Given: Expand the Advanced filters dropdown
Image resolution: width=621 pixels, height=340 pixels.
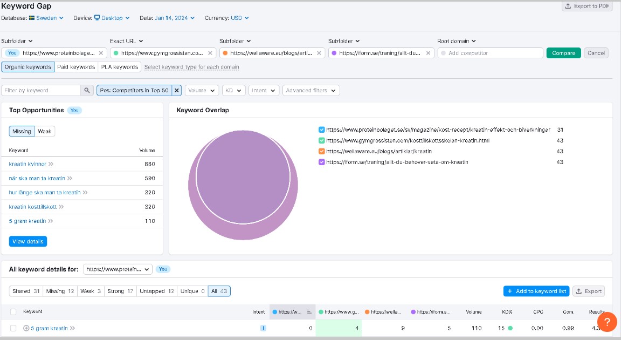Looking at the screenshot, I should tap(311, 90).
